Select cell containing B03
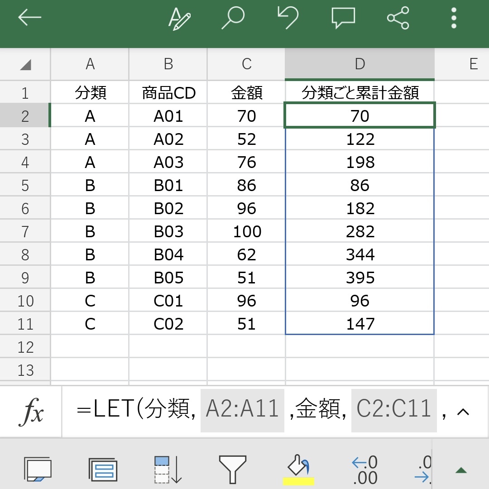Image resolution: width=489 pixels, height=489 pixels. pos(168,231)
